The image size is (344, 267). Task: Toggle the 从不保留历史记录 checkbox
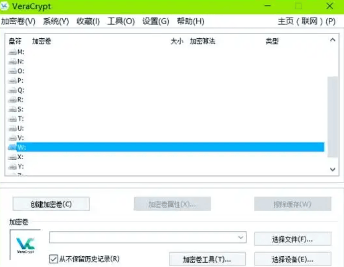(54, 258)
